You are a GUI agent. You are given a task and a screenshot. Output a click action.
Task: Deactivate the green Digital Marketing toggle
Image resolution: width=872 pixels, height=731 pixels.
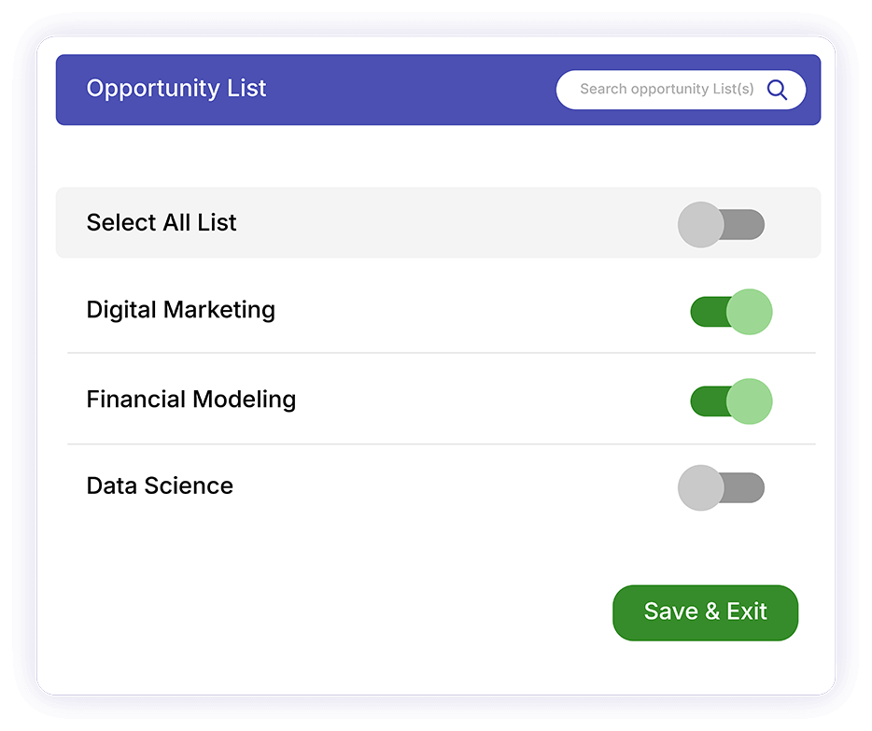pyautogui.click(x=729, y=311)
